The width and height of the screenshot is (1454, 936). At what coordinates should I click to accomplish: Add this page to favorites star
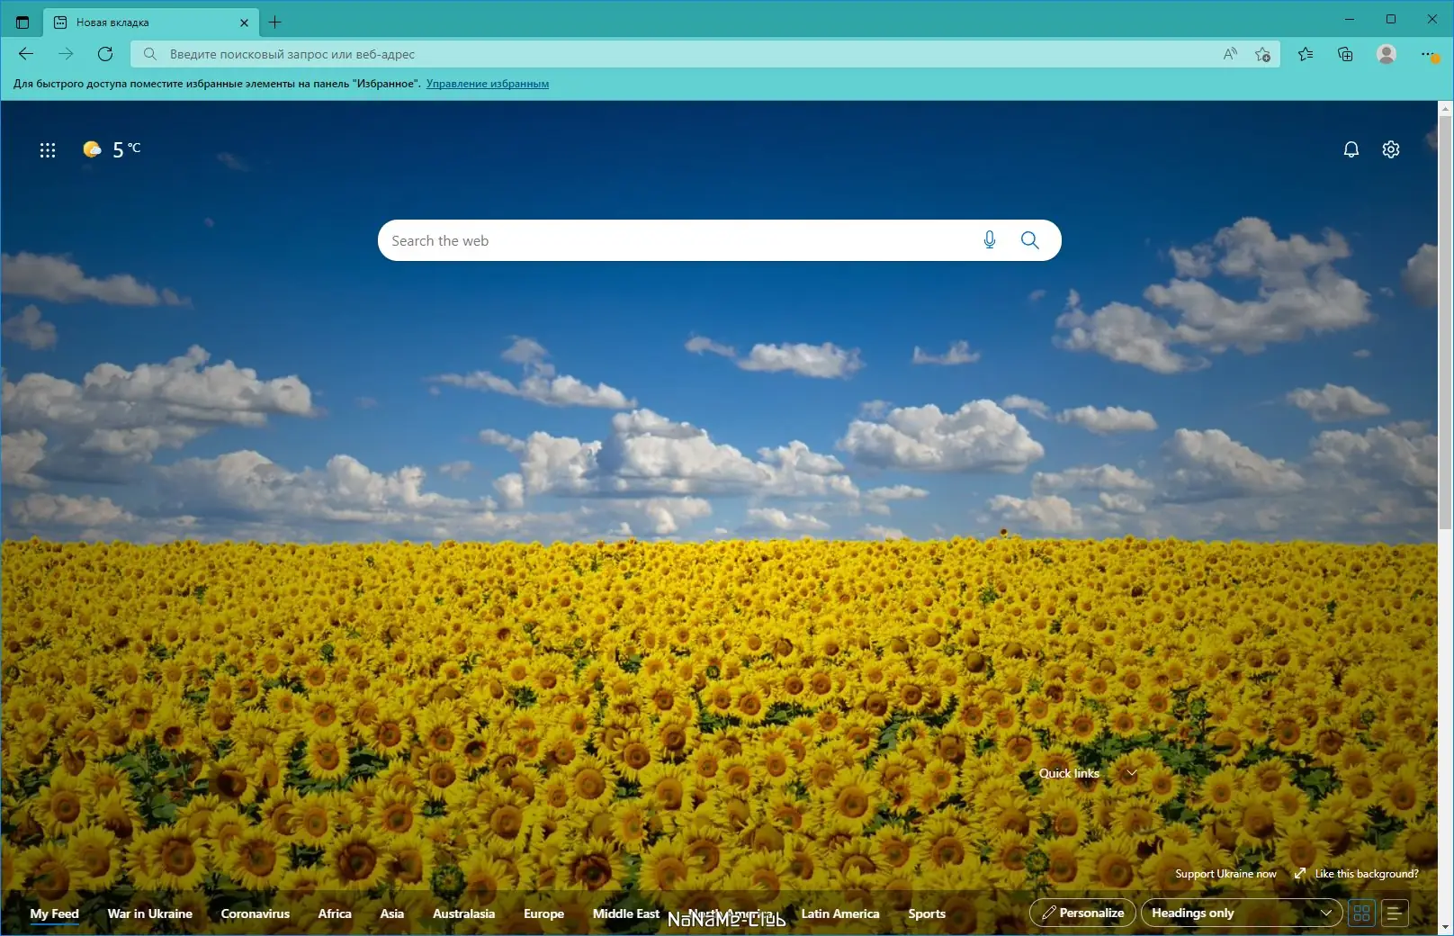click(x=1263, y=54)
